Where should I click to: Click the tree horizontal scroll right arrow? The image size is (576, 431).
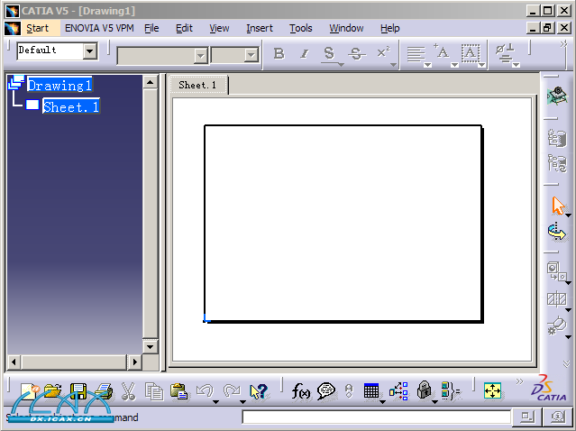[x=135, y=362]
